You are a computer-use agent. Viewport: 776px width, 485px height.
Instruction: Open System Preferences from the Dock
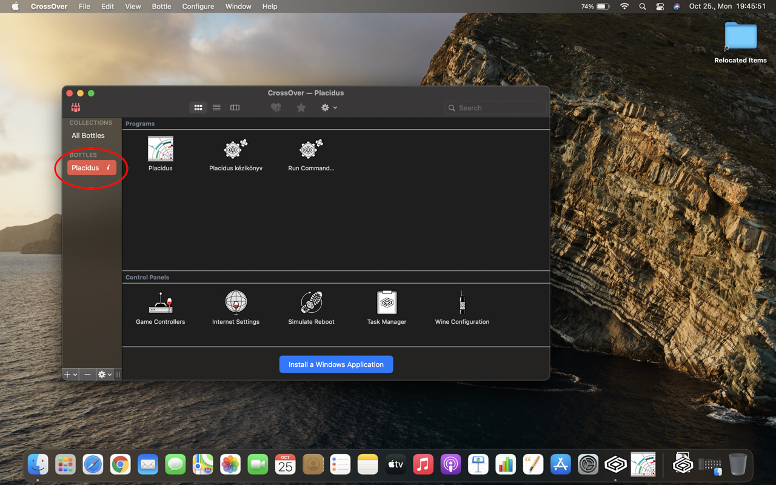[588, 465]
